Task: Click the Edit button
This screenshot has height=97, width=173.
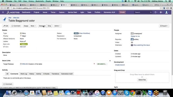Action: (x=6, y=26)
